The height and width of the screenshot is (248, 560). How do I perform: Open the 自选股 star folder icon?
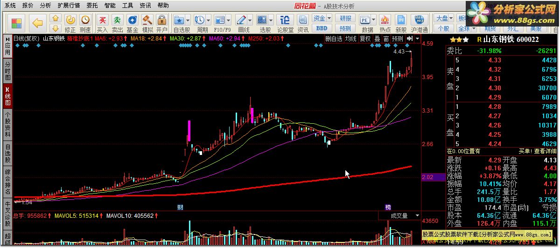point(179,20)
